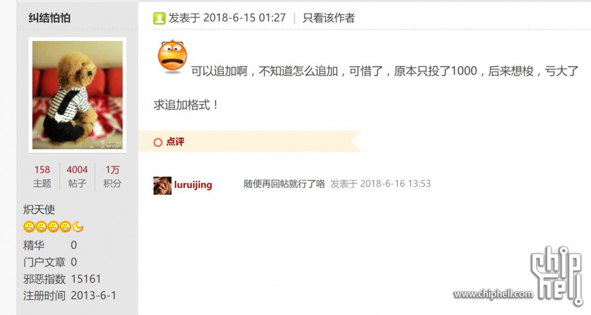
Task: View the 1万 积分 points link
Action: pyautogui.click(x=112, y=176)
